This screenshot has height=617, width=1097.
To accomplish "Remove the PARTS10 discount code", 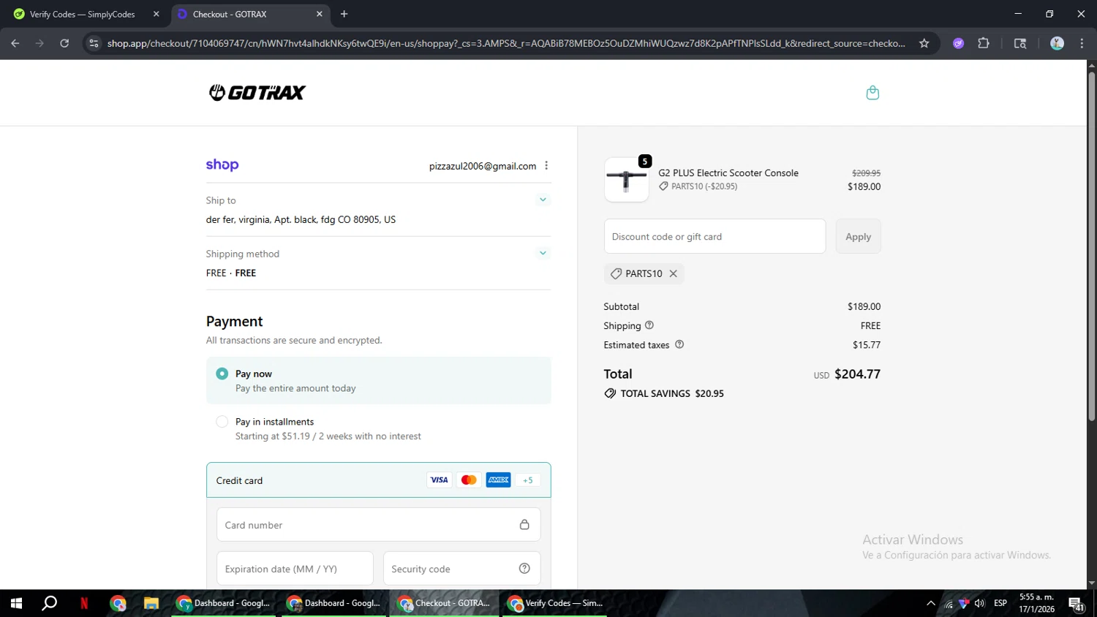I will click(x=674, y=273).
